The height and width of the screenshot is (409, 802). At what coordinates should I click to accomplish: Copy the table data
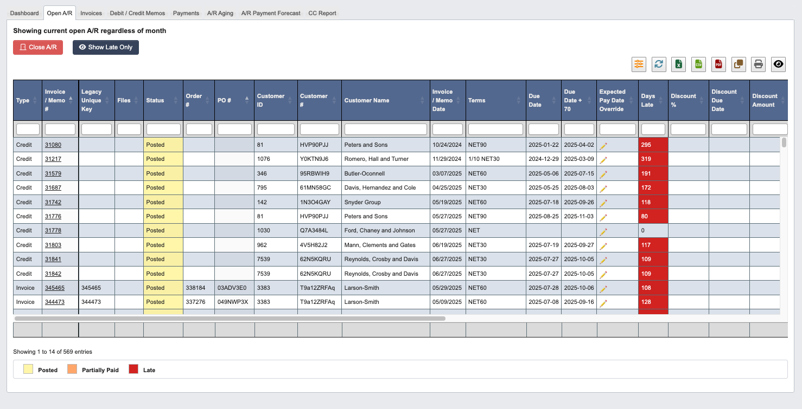(739, 64)
